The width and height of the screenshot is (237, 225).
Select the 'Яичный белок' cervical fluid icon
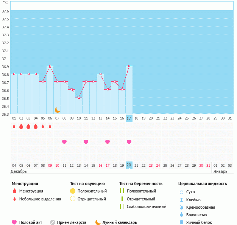tap(181, 223)
